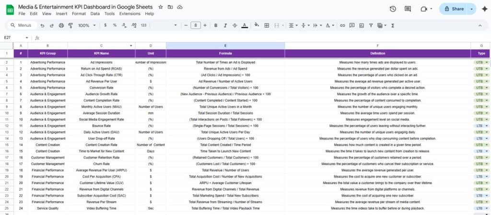The width and height of the screenshot is (491, 215).
Task: Undo the last action
Action: pos(42,26)
